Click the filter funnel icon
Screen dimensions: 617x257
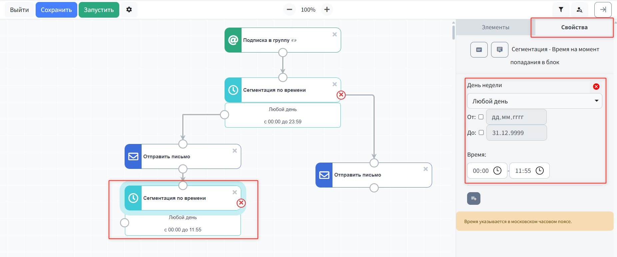[561, 10]
